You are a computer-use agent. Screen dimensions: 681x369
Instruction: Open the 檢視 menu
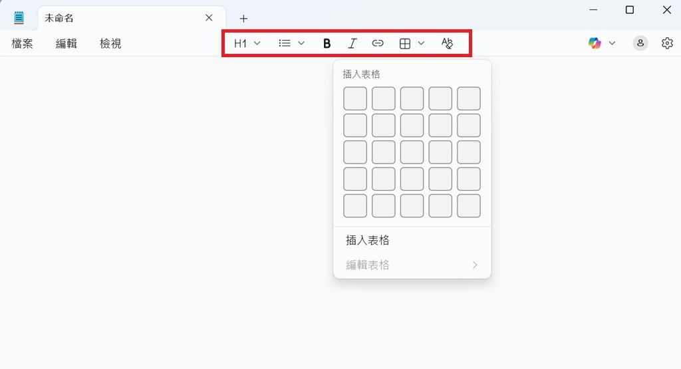(110, 43)
